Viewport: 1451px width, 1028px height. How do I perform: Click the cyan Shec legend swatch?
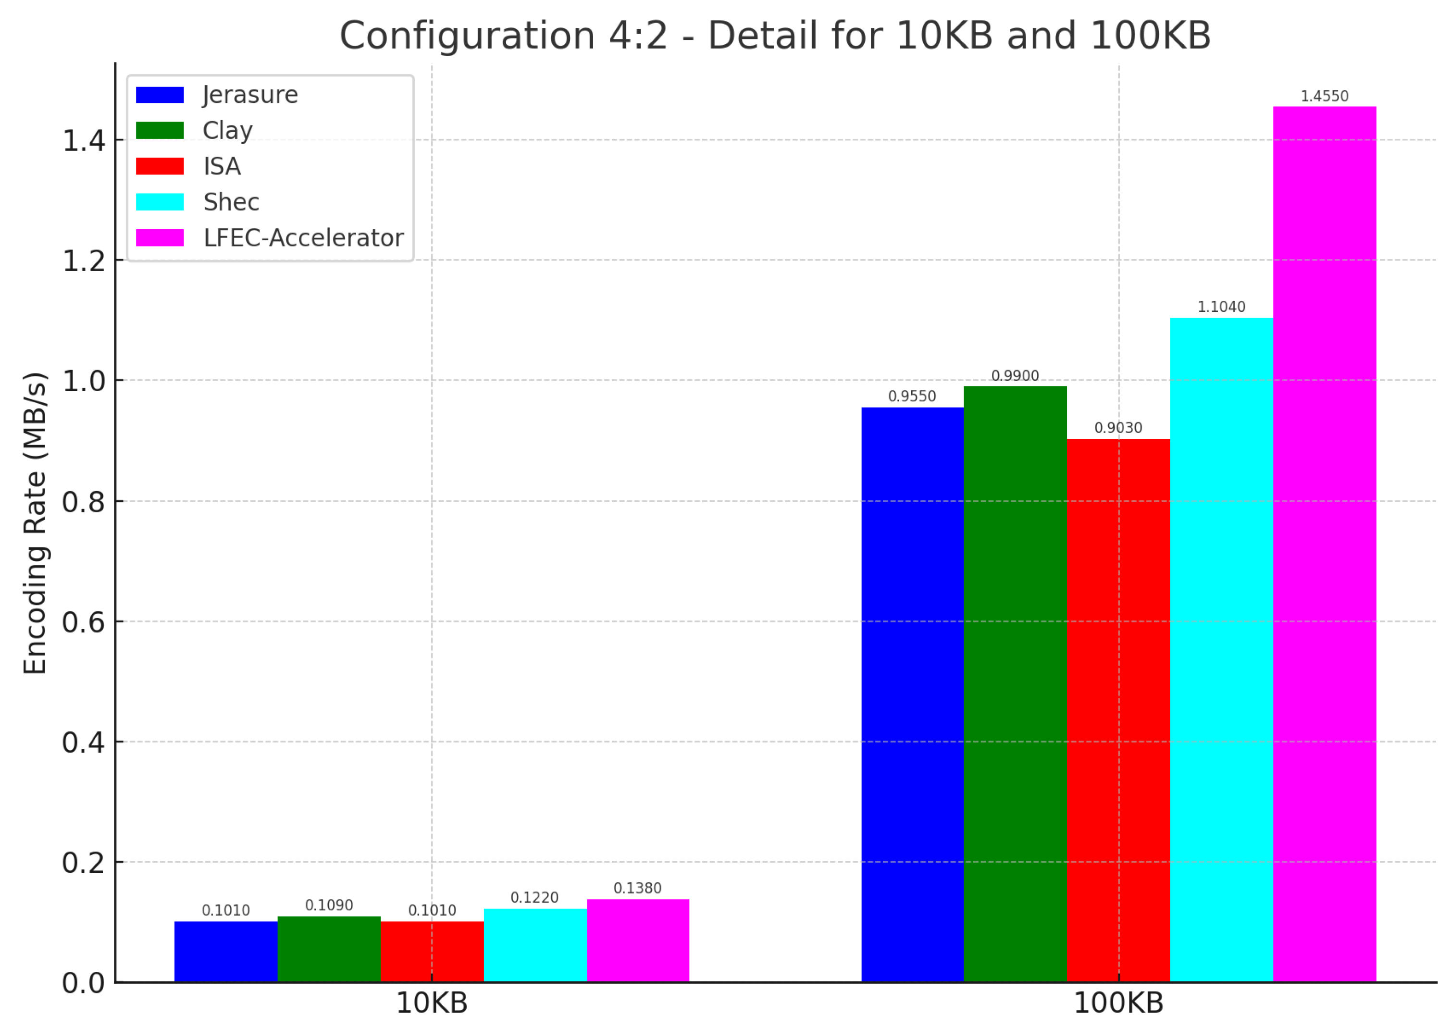click(160, 202)
